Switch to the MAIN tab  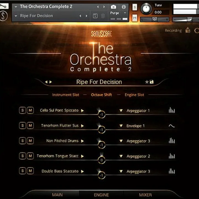click(57, 195)
